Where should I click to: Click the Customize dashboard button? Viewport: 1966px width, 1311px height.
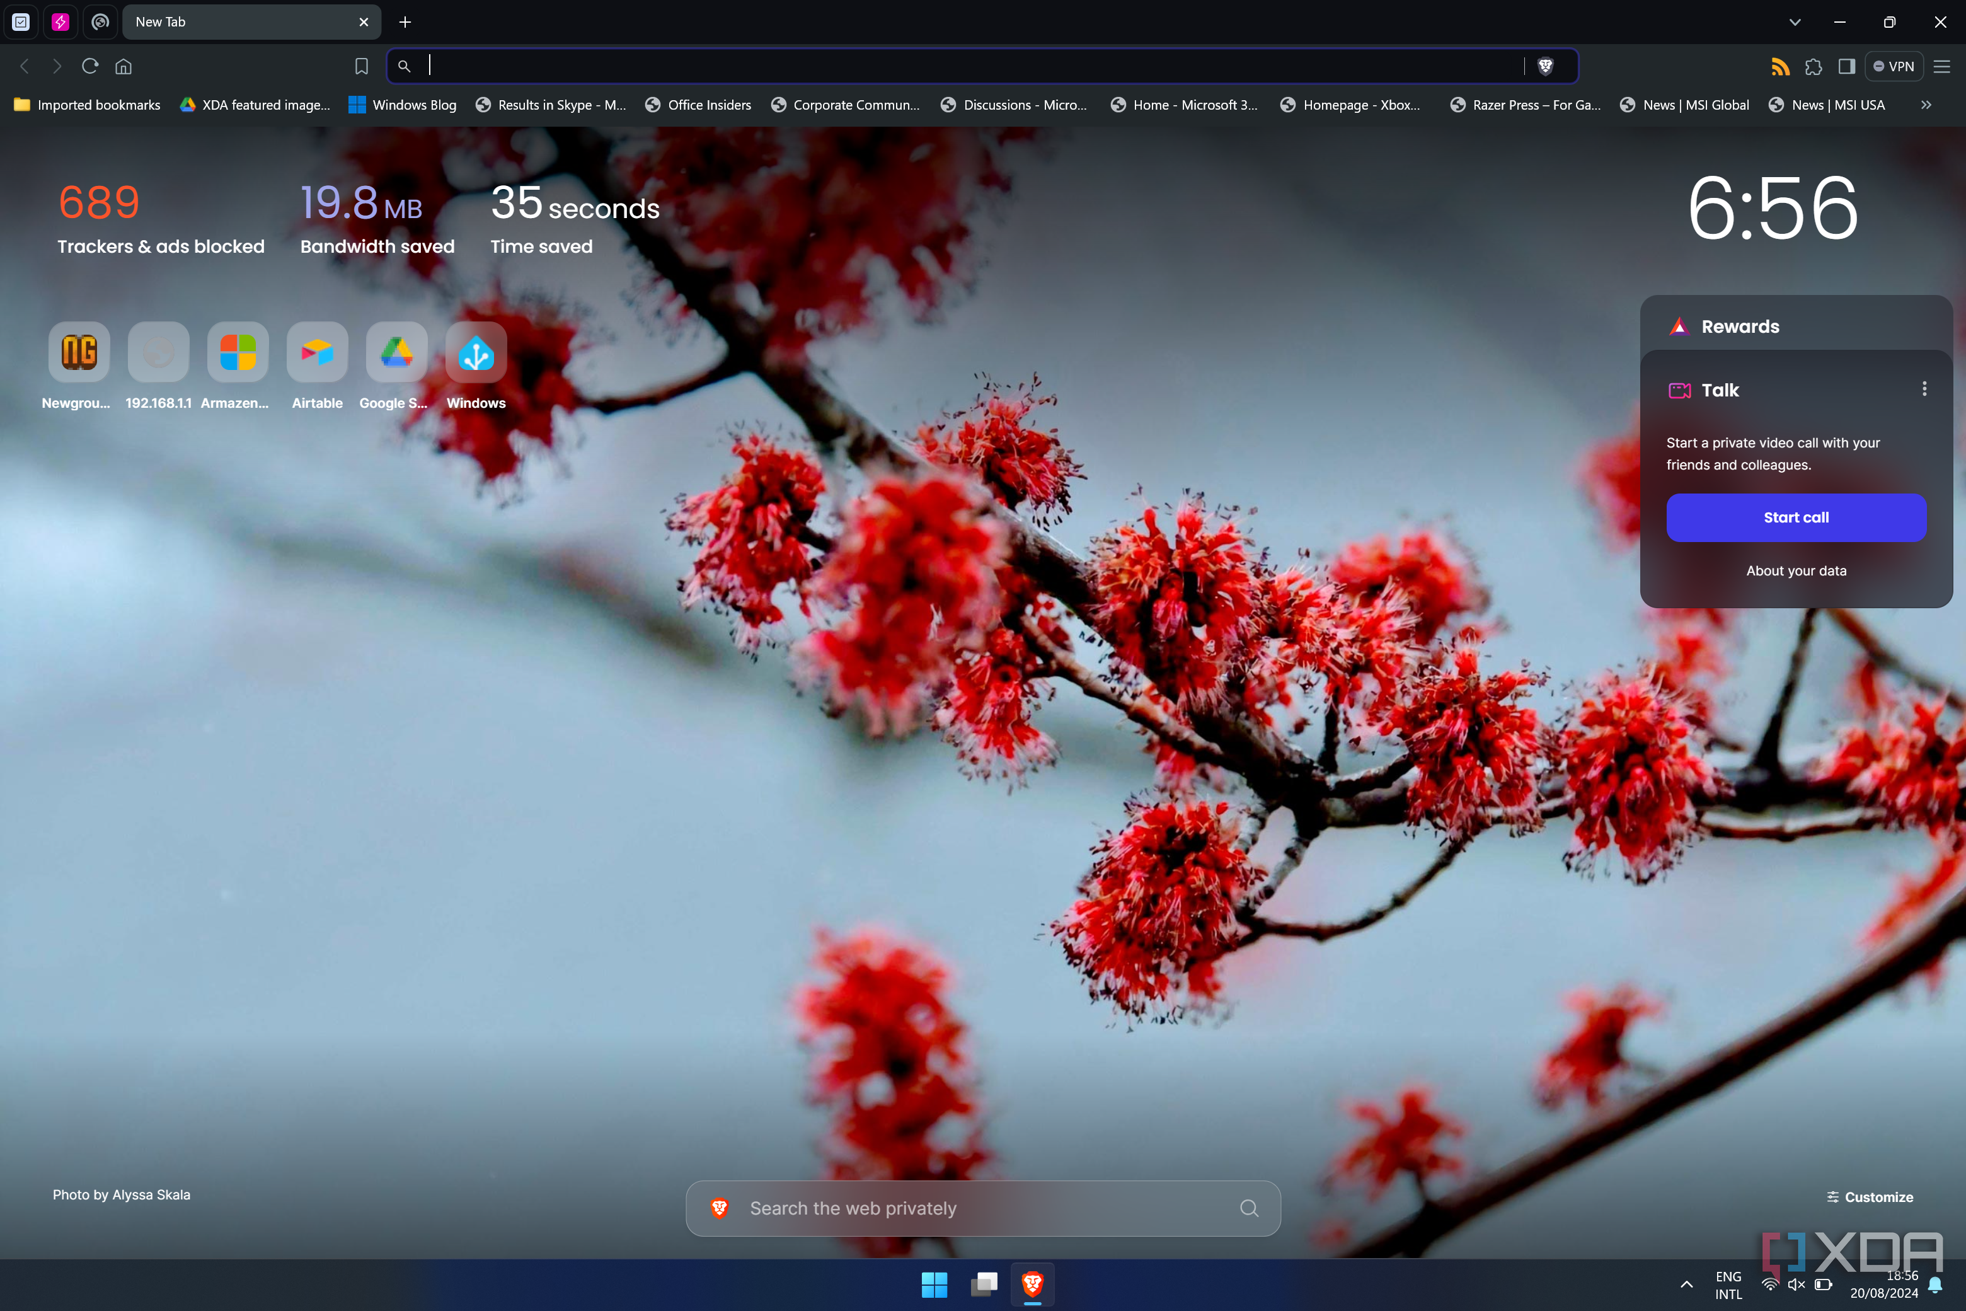(1869, 1196)
